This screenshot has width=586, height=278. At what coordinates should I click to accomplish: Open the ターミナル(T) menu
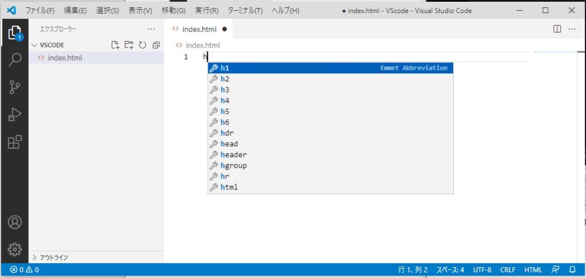(x=245, y=11)
